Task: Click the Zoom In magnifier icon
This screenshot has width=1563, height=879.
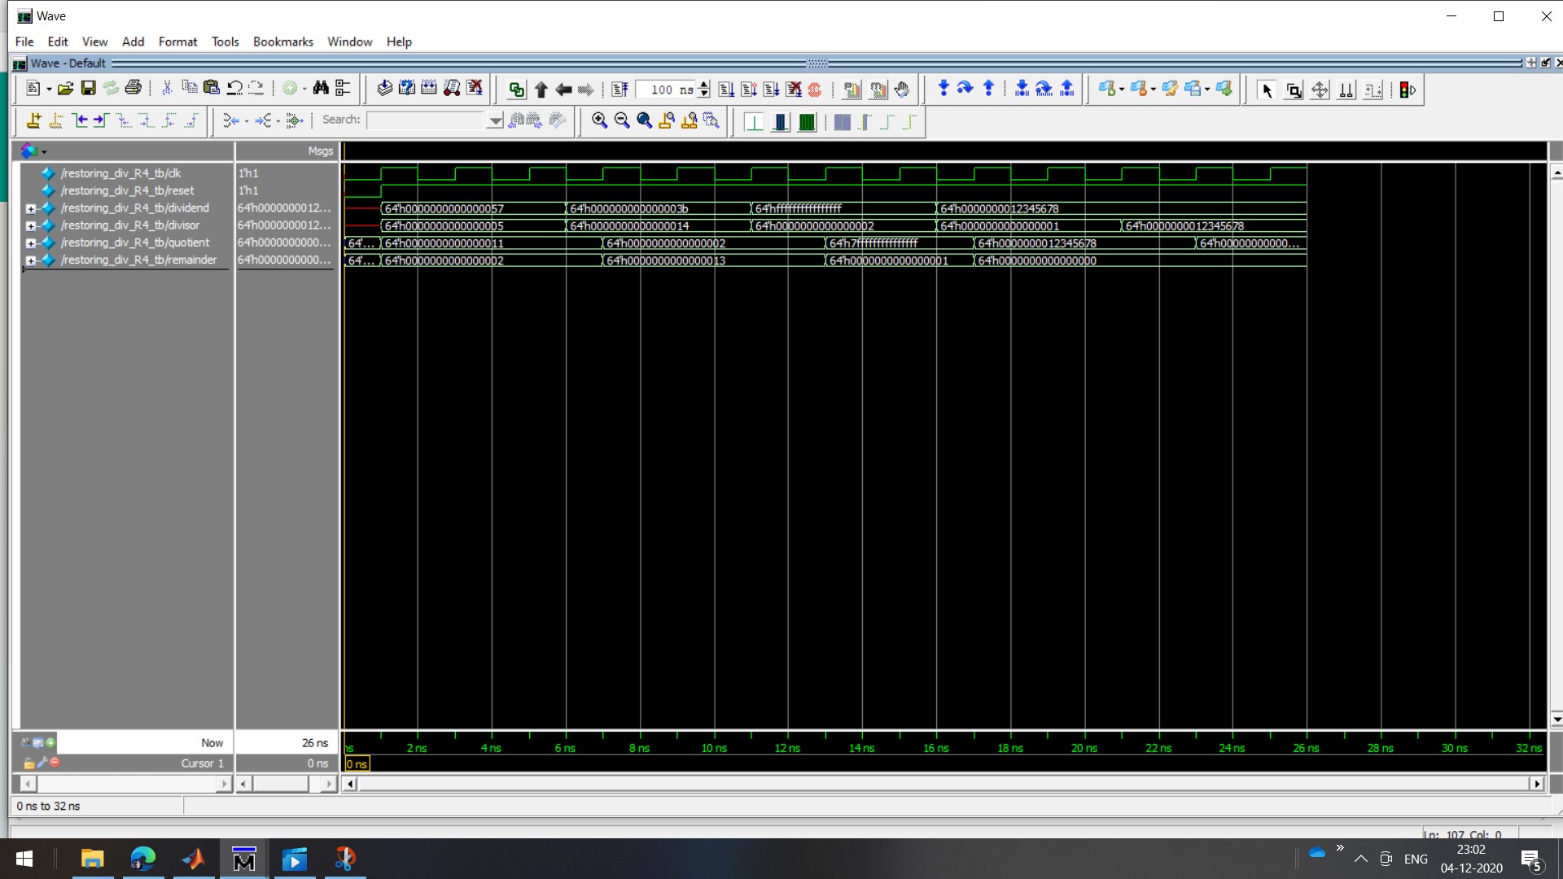Action: pos(599,121)
